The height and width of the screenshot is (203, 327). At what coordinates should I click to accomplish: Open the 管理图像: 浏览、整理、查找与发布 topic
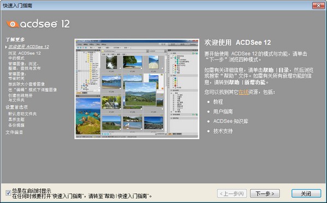click(x=24, y=66)
